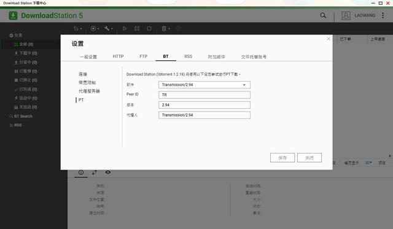
Task: Open the LAOWANG user account icon
Action: [x=346, y=15]
